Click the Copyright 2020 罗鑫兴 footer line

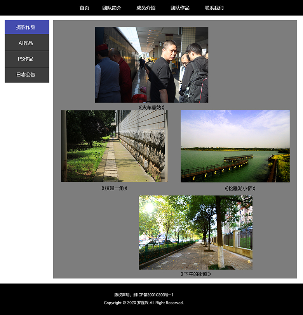click(144, 303)
